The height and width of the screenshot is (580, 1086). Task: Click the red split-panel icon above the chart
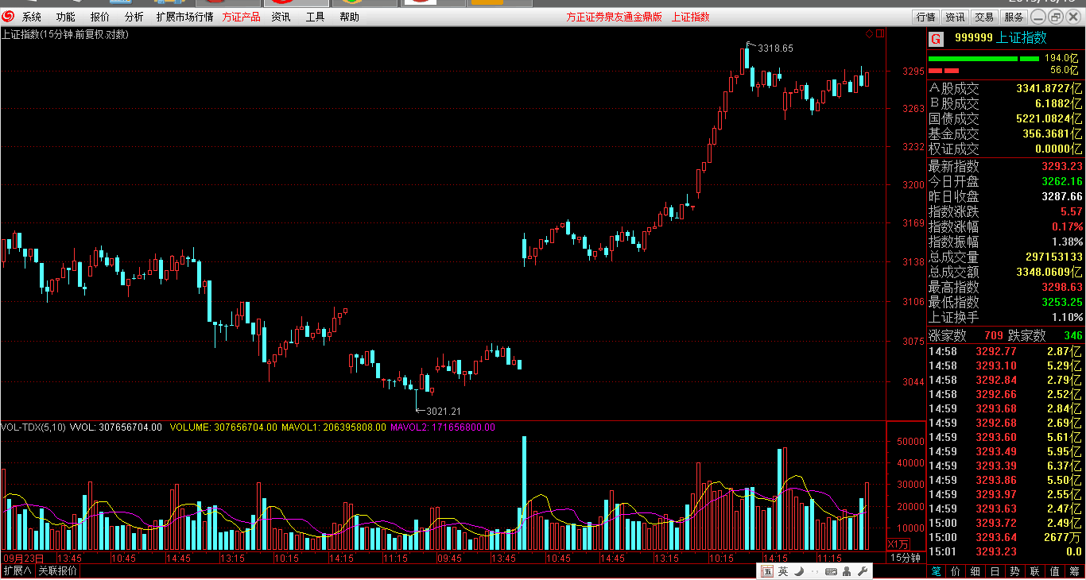(x=879, y=33)
